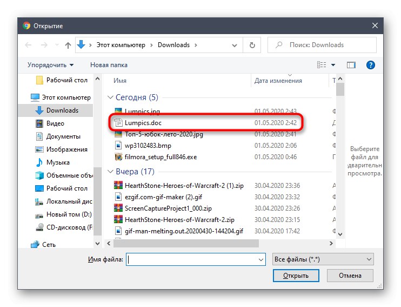Click date cell '01.05.2020 2:06'

click(276, 146)
